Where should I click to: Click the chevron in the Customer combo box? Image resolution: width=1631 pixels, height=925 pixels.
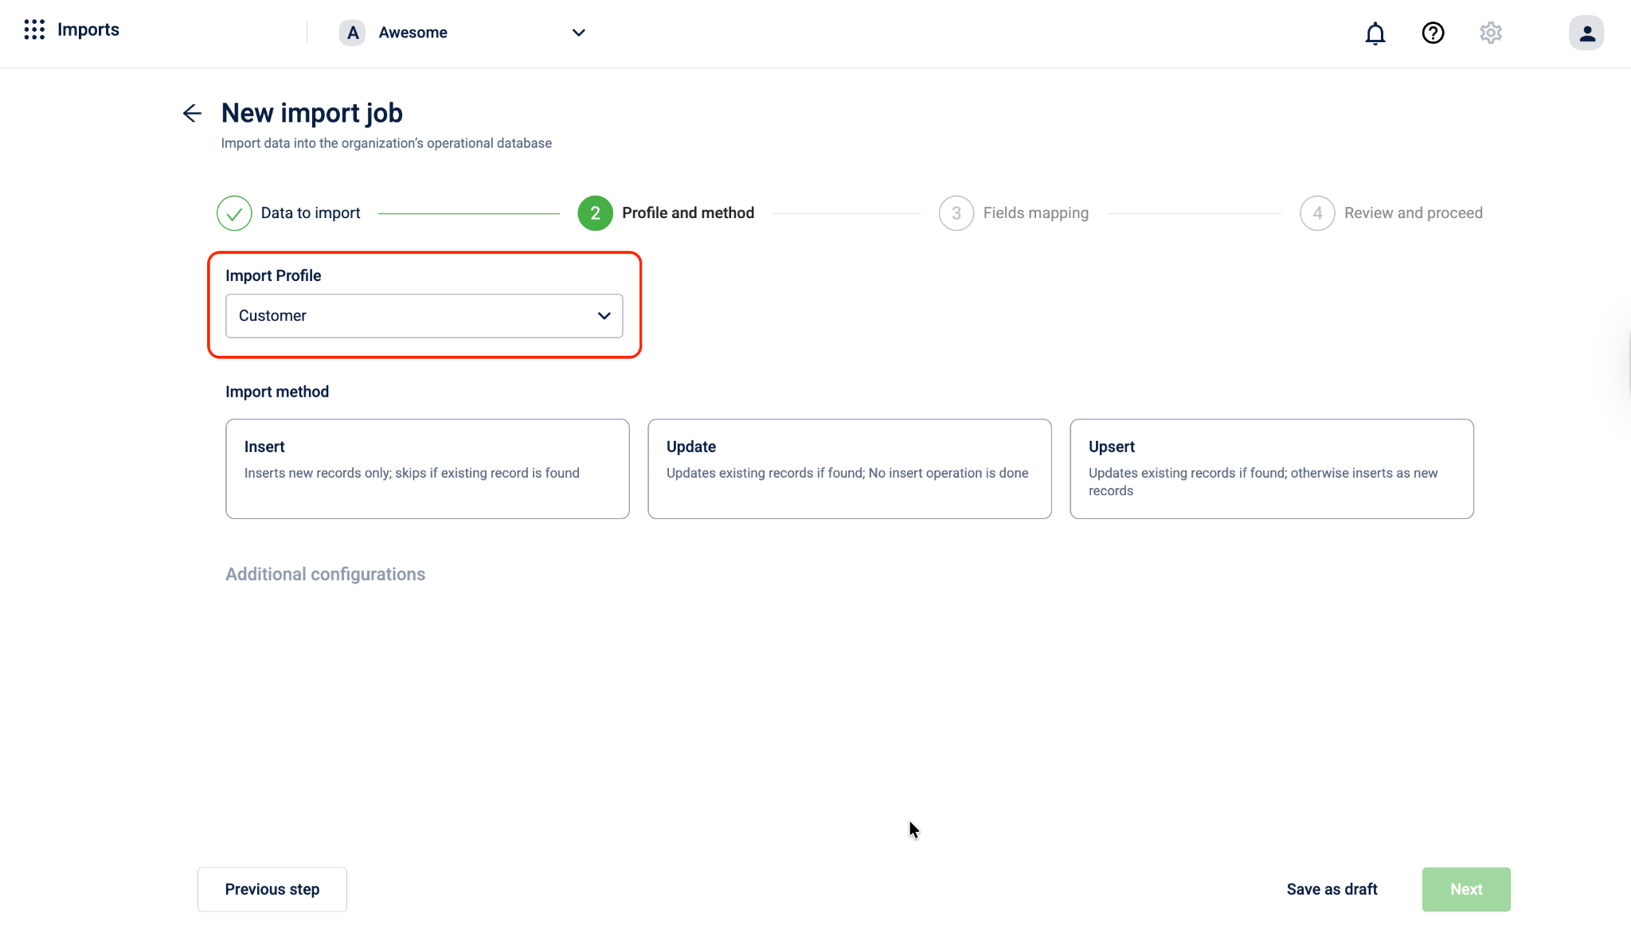pos(604,316)
